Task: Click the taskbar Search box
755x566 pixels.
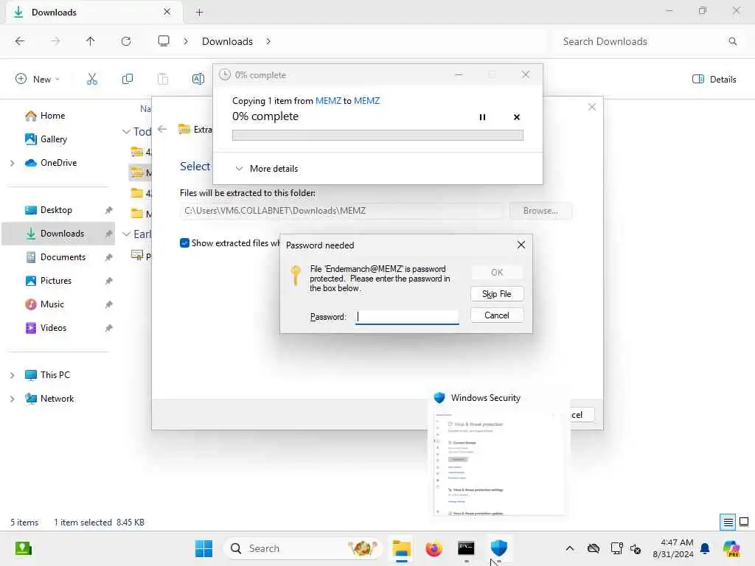Action: [302, 548]
